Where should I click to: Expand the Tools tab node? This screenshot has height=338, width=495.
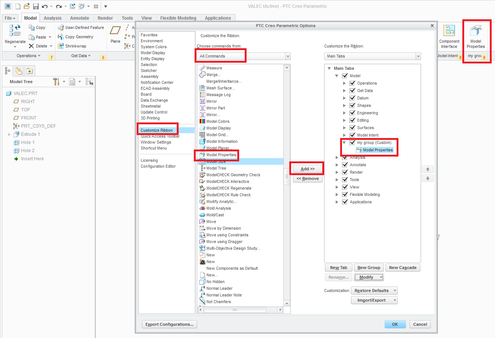coord(337,180)
